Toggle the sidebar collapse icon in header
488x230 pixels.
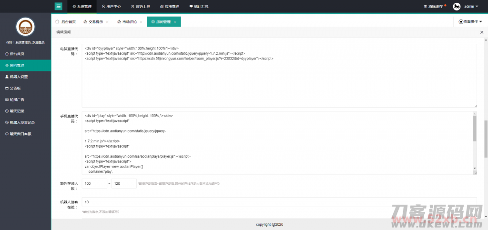[59, 6]
